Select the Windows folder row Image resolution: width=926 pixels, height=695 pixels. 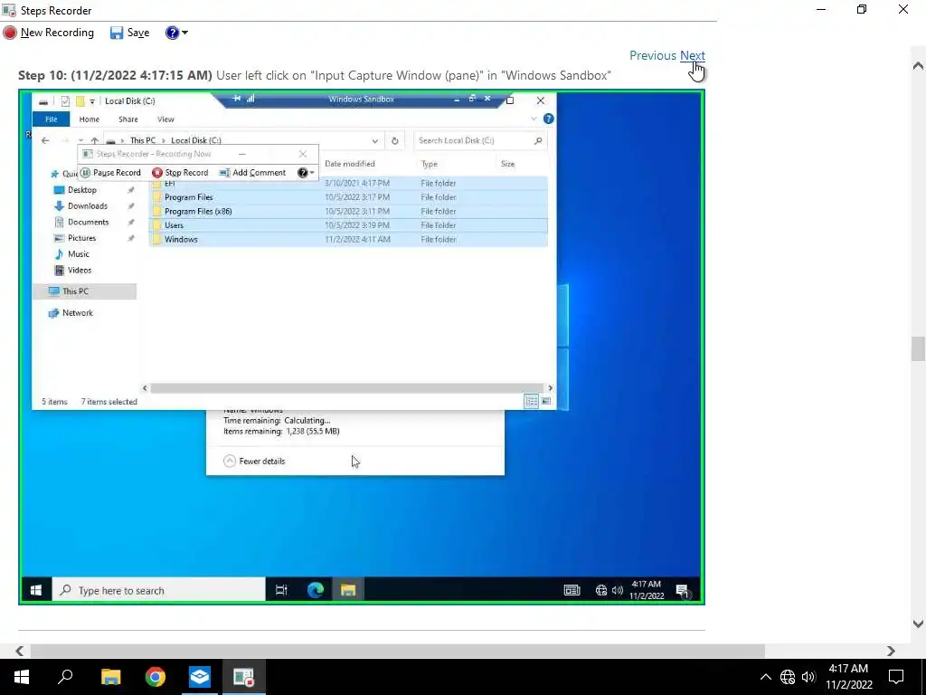point(348,239)
